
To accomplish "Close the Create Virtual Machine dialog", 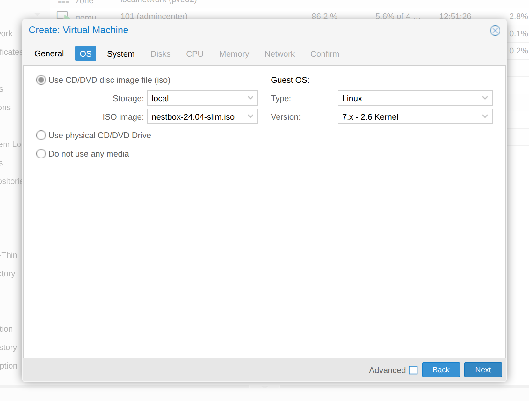I will tap(495, 31).
